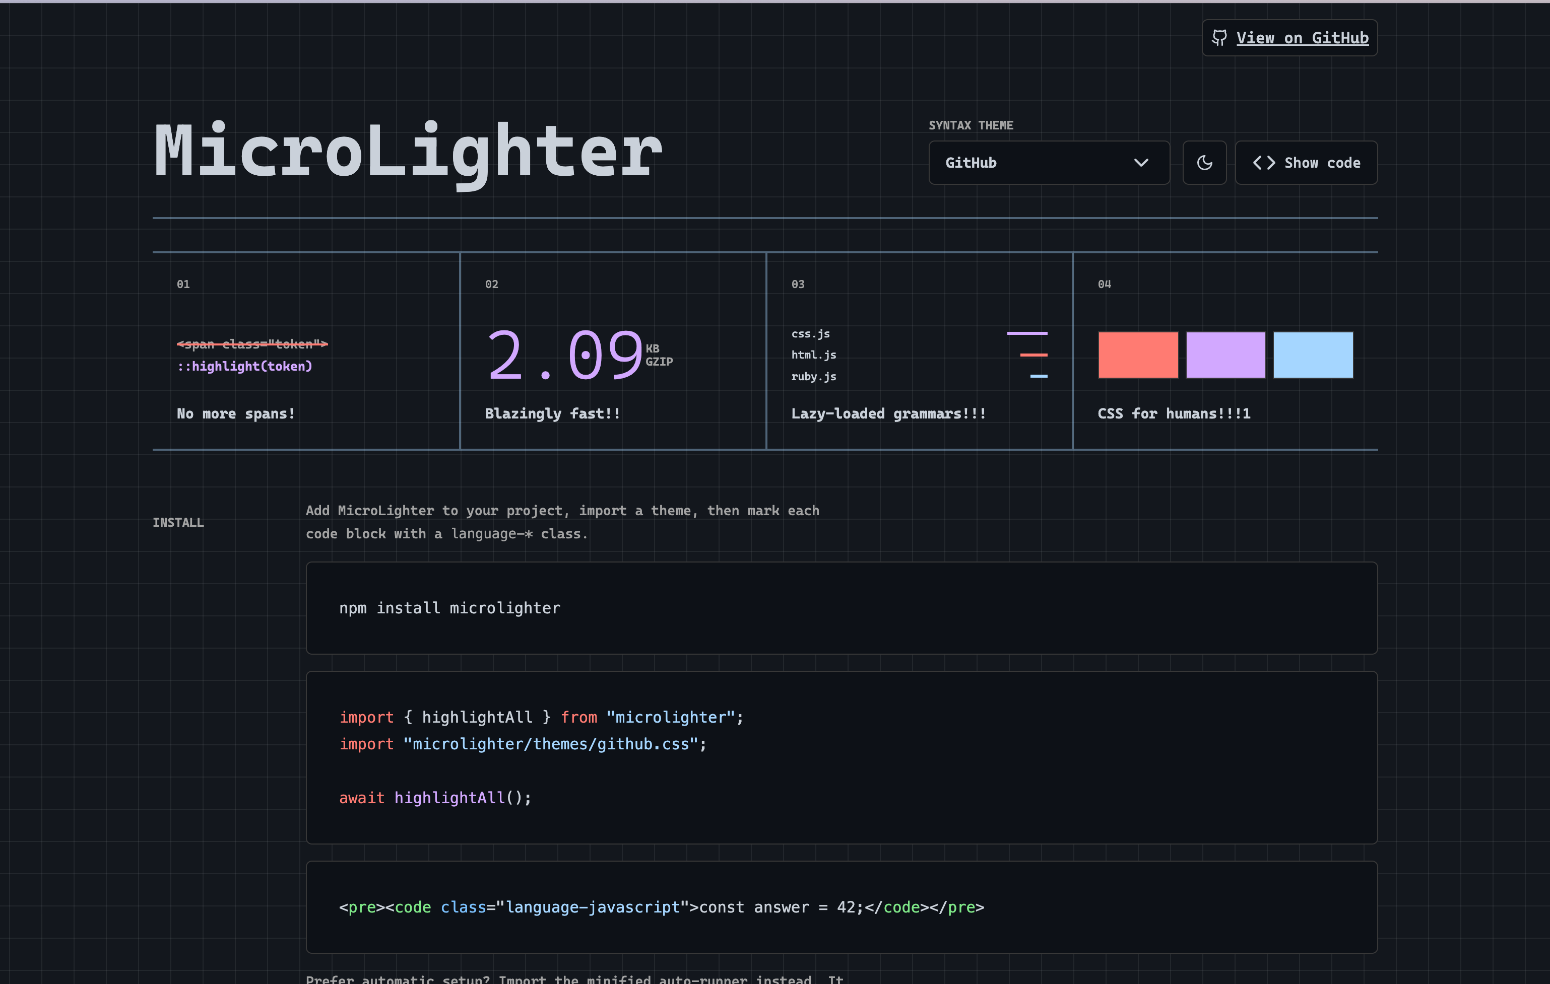The image size is (1550, 984).
Task: Click the angle brackets code icon
Action: tap(1264, 163)
